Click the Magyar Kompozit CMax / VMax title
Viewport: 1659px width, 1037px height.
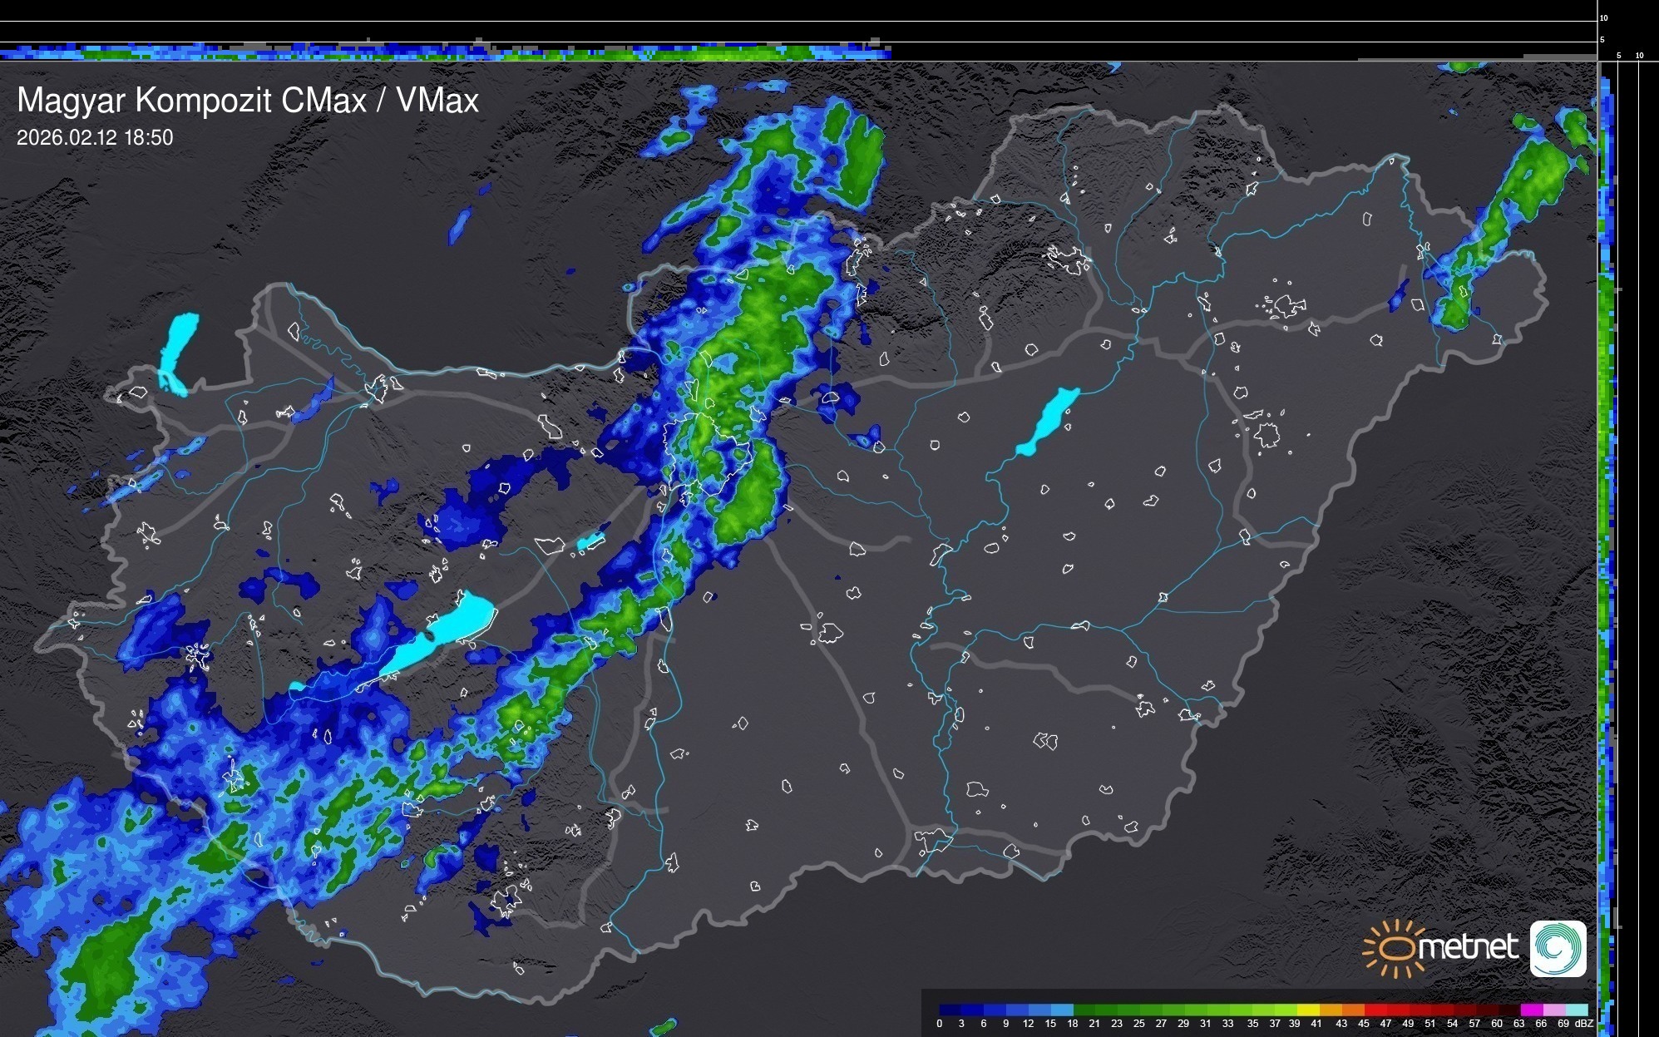pos(248,101)
